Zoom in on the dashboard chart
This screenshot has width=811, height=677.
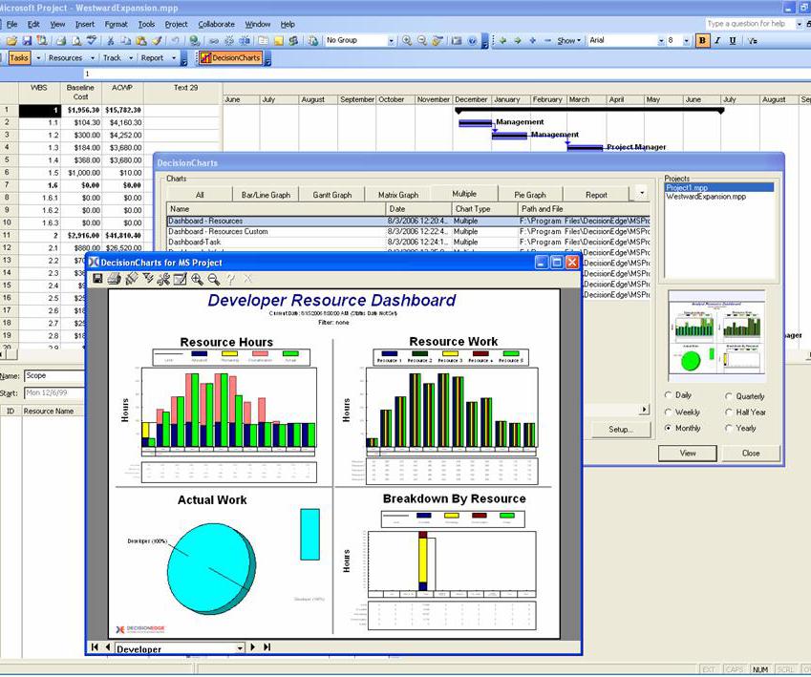(x=197, y=279)
